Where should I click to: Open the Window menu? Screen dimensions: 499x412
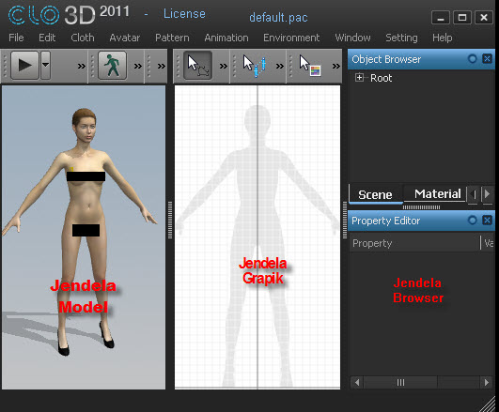(x=352, y=38)
